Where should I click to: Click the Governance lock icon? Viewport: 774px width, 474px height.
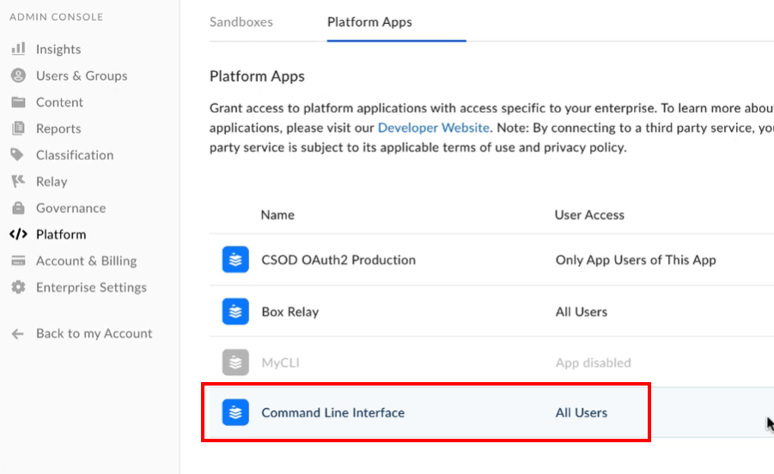(18, 208)
